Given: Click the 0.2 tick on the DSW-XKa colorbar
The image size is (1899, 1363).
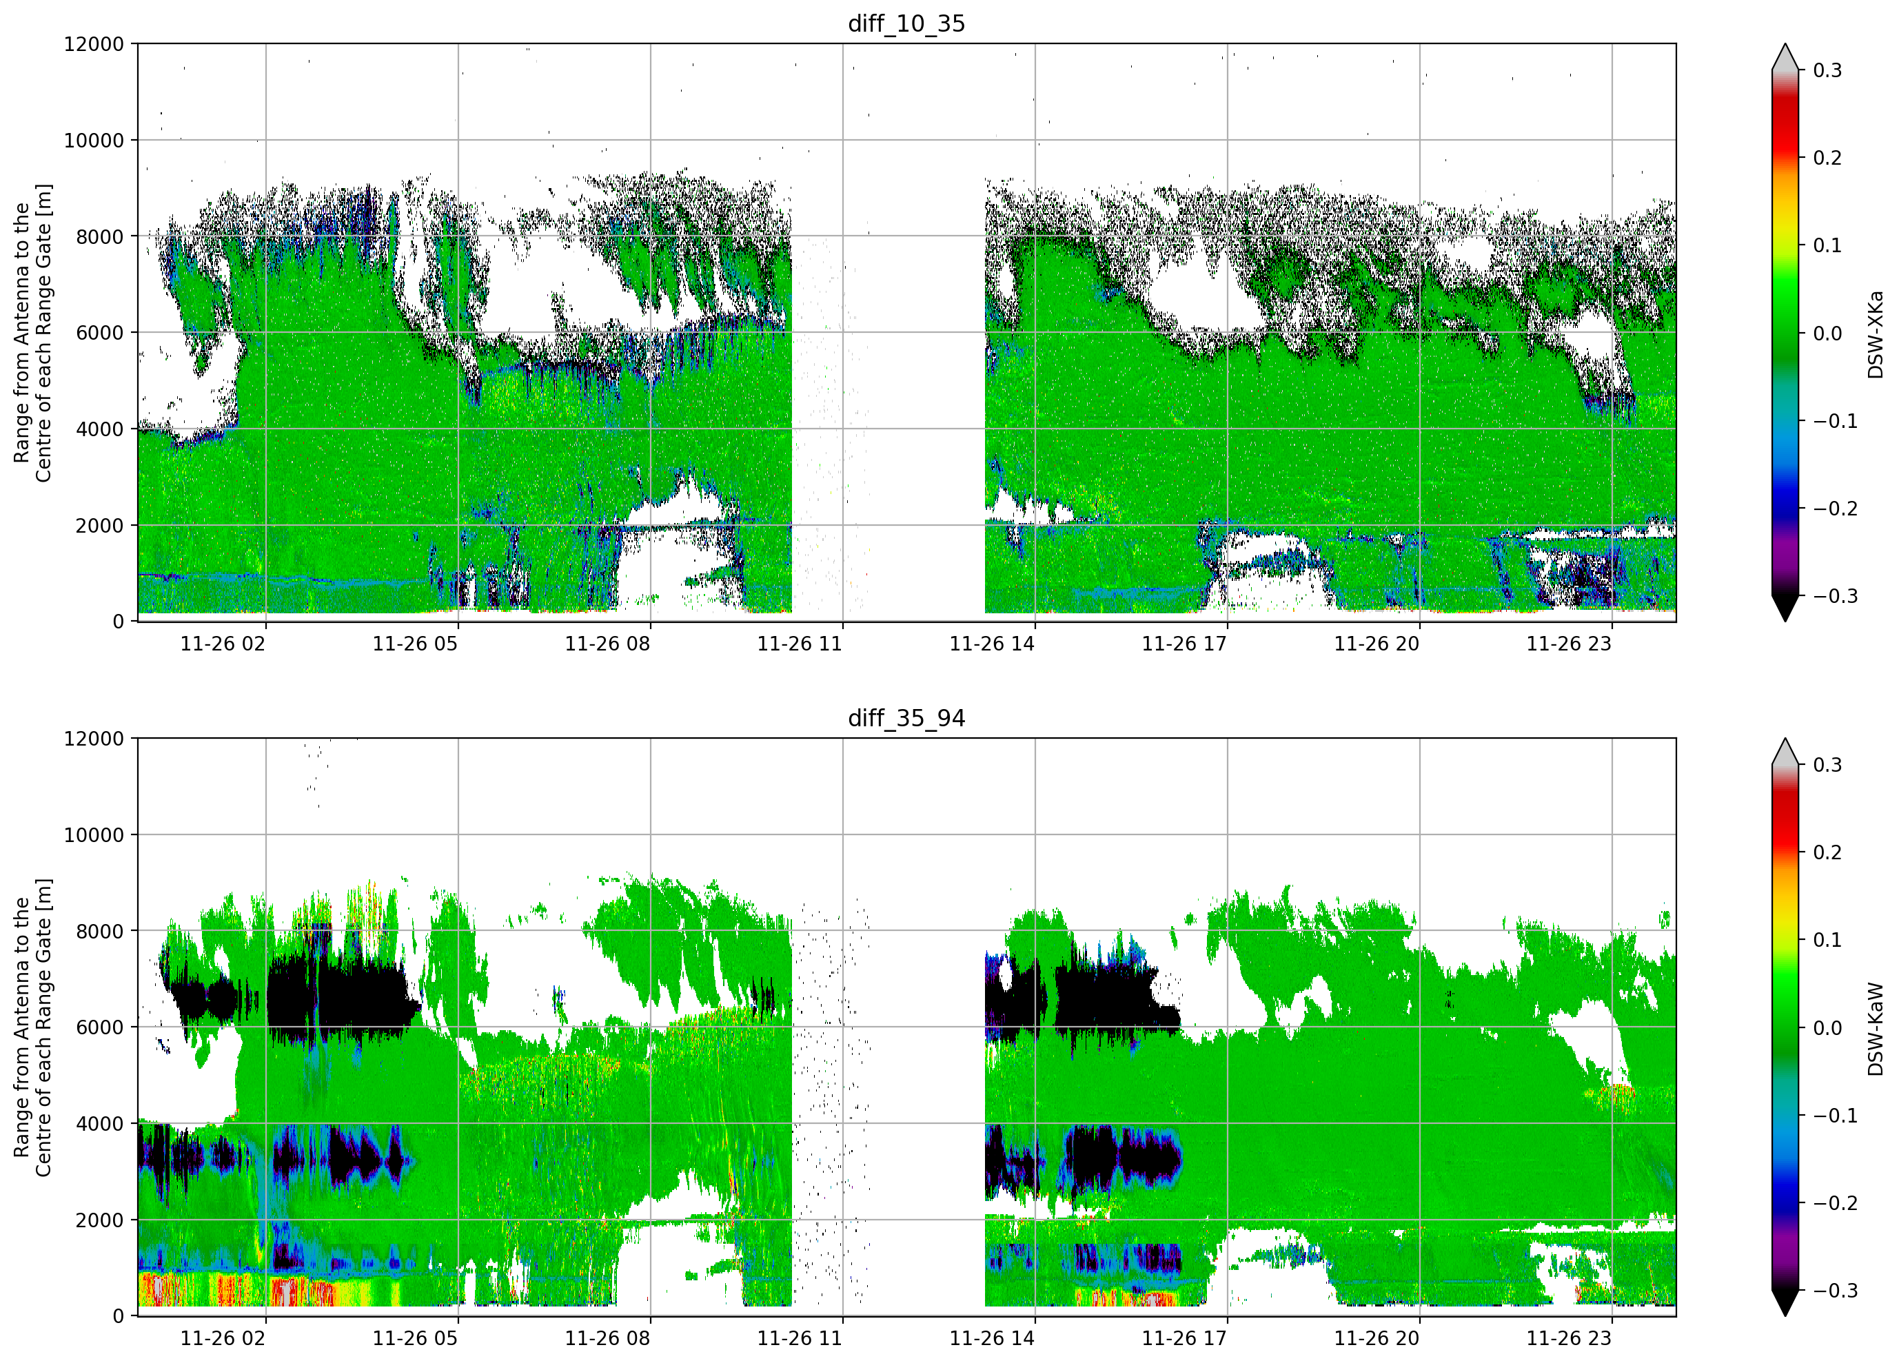Looking at the screenshot, I should click(x=1827, y=158).
